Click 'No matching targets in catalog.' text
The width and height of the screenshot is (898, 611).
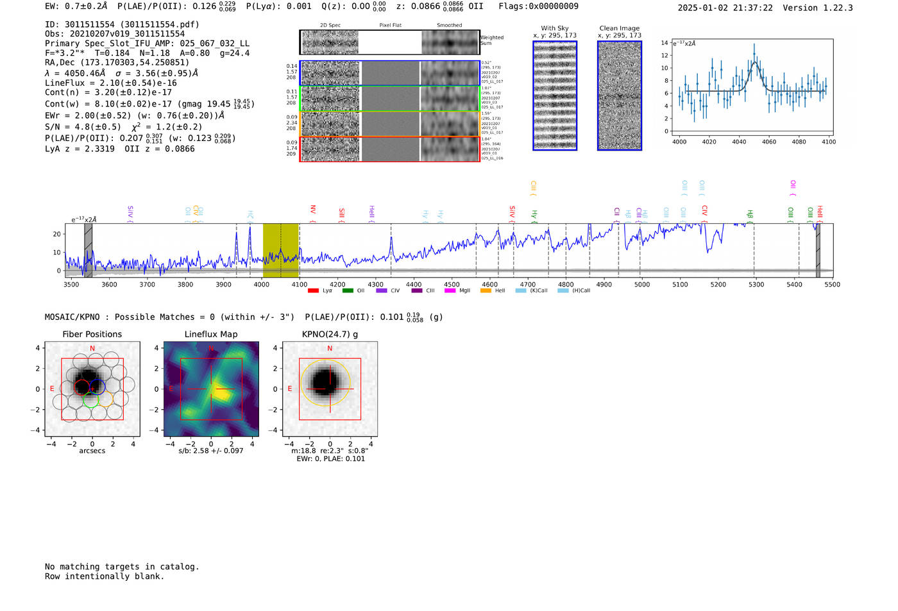coord(122,567)
